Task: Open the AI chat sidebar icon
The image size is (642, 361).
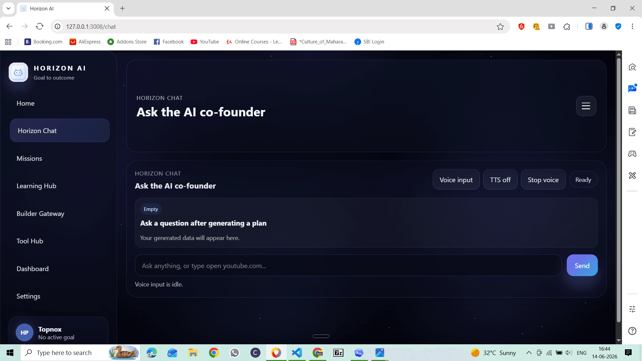Action: click(x=632, y=89)
